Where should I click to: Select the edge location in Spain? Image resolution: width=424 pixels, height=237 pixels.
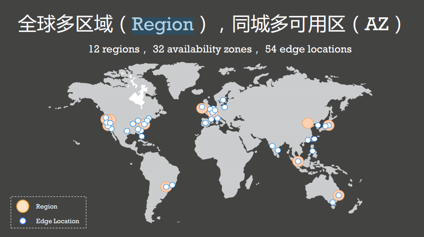click(205, 123)
